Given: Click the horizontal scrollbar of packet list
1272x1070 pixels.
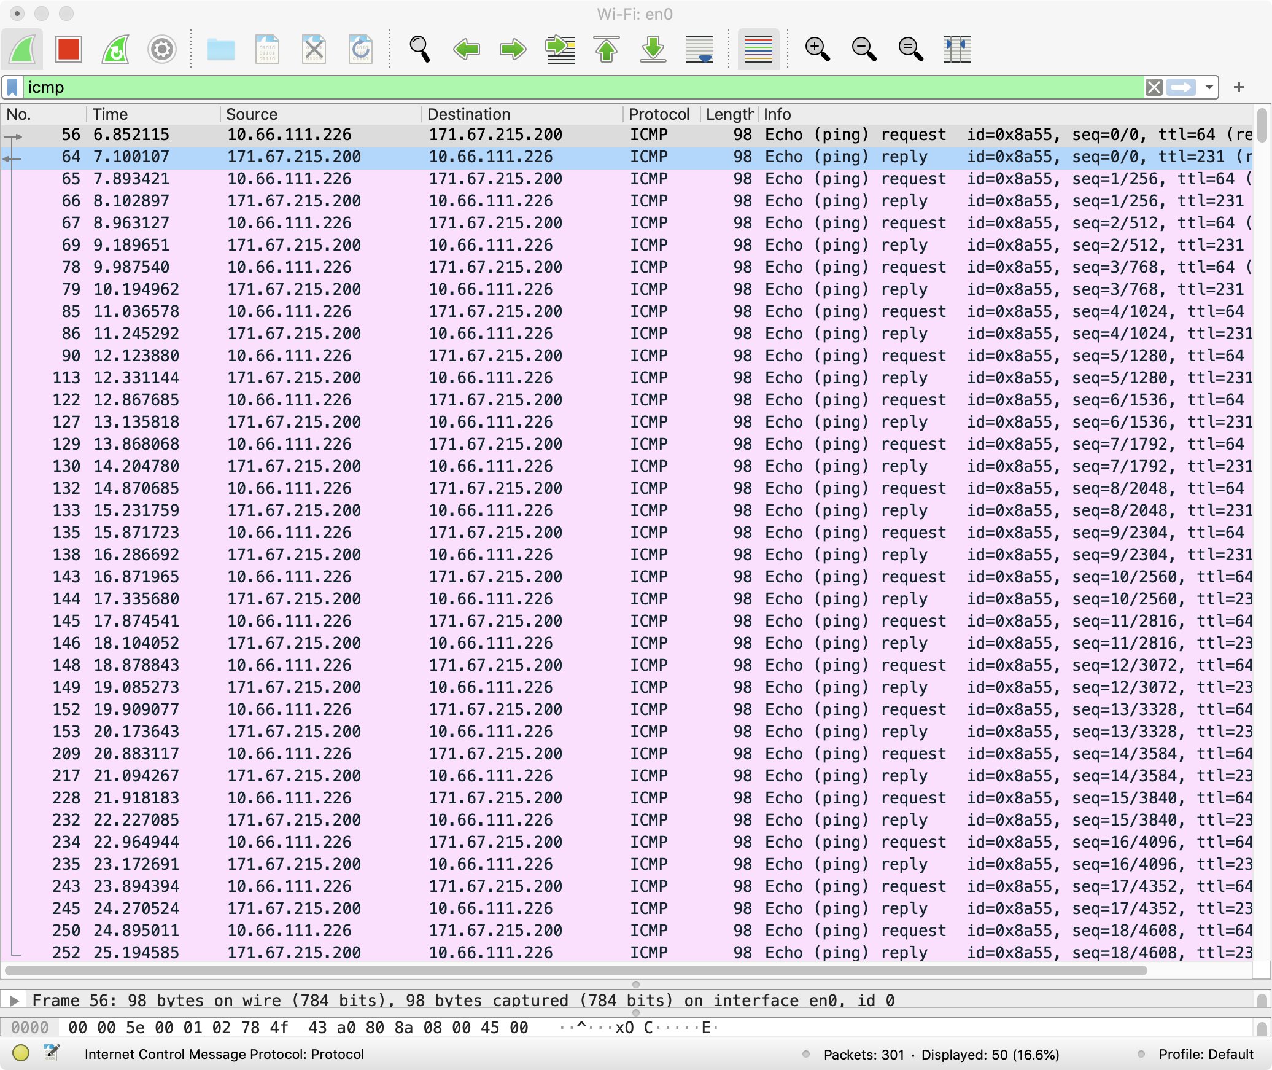Looking at the screenshot, I should 575,970.
